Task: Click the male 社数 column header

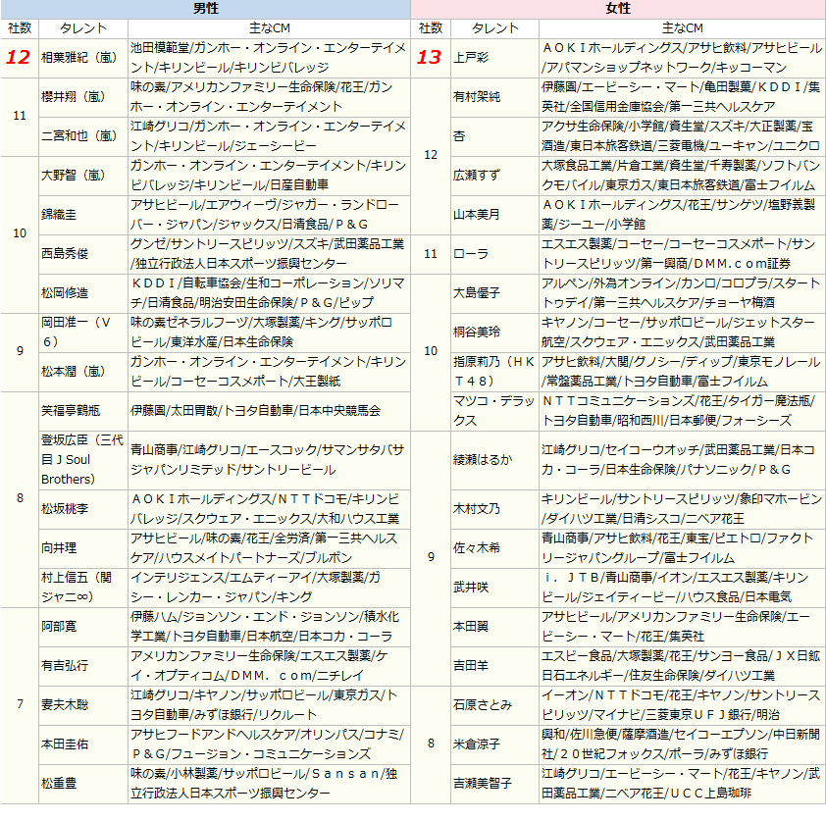Action: [x=20, y=28]
